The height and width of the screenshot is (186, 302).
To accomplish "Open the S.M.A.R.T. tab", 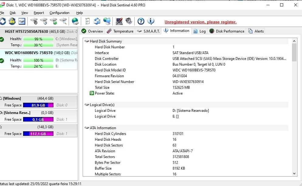I will (148, 31).
